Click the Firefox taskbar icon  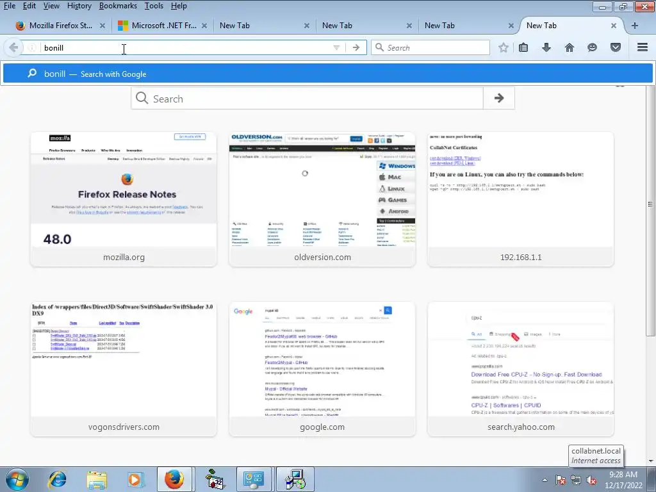pyautogui.click(x=174, y=479)
